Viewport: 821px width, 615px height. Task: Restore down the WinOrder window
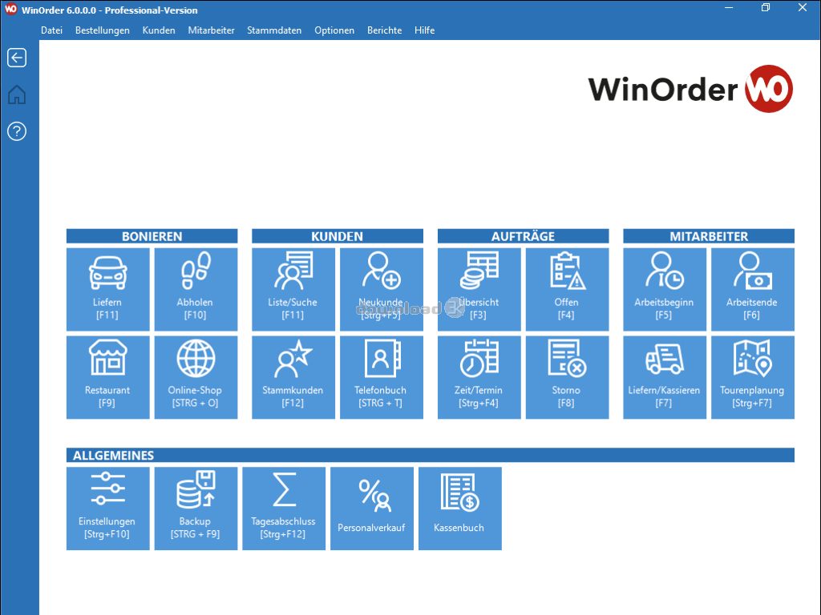click(x=766, y=8)
